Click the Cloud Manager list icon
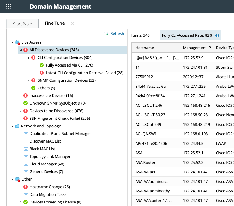The height and width of the screenshot is (206, 234). pos(26,164)
